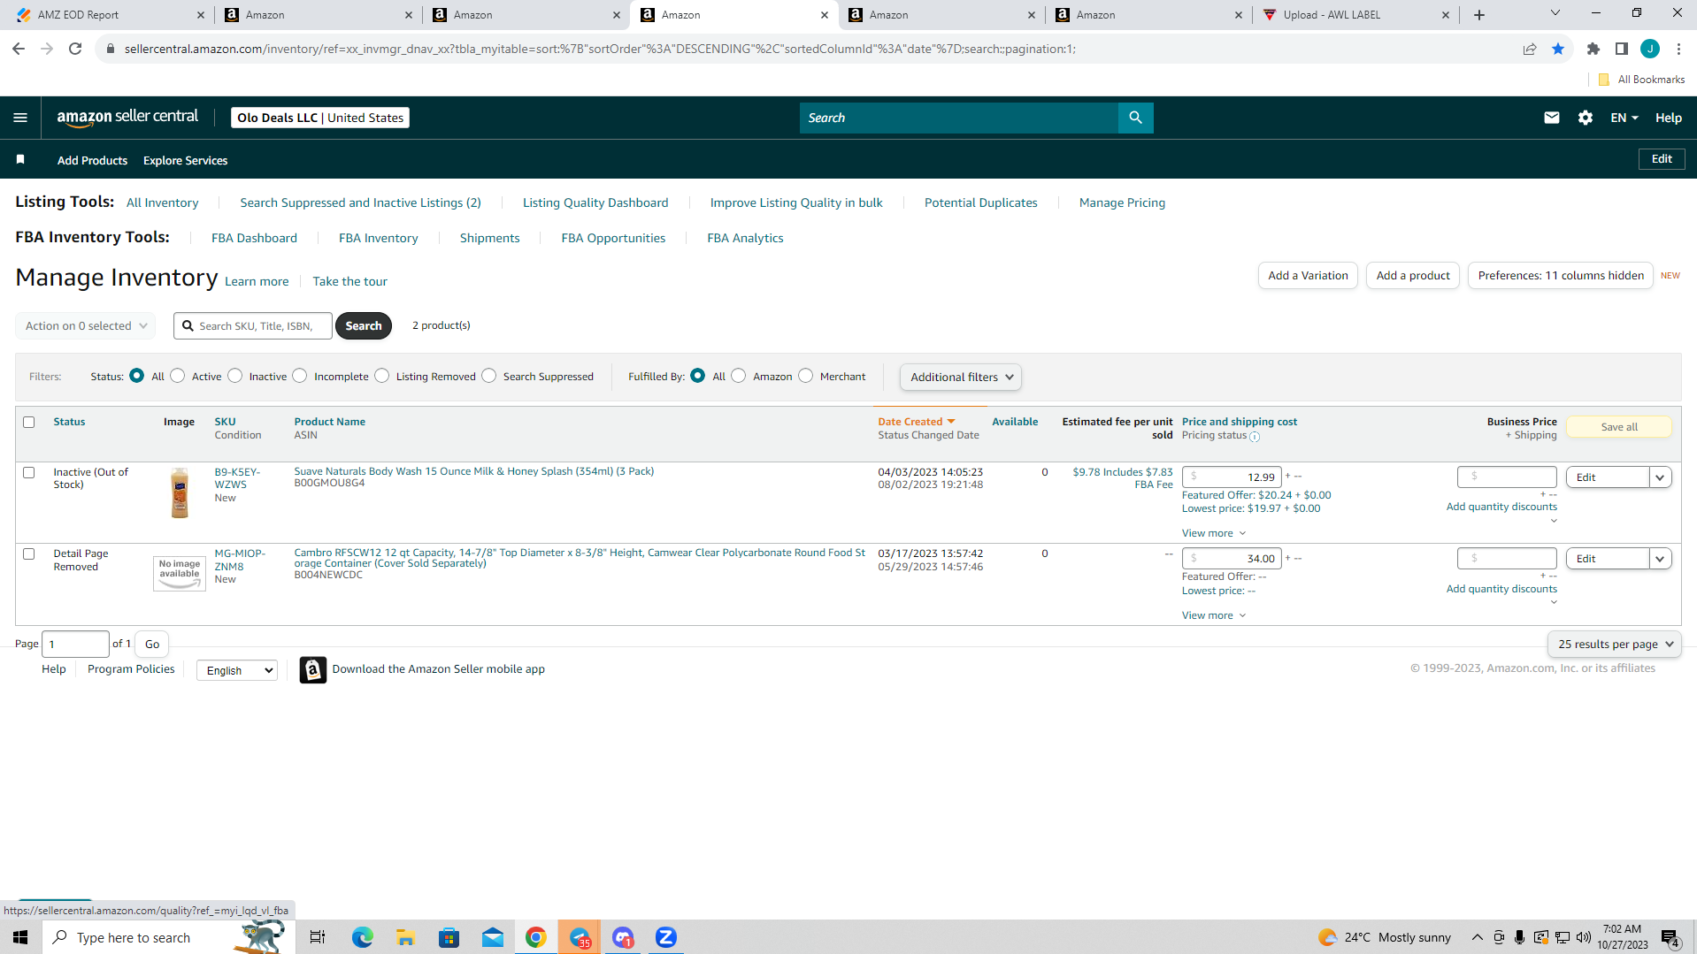This screenshot has width=1697, height=954.
Task: Check the Cambro RFSCW12 row checkbox
Action: pyautogui.click(x=29, y=554)
